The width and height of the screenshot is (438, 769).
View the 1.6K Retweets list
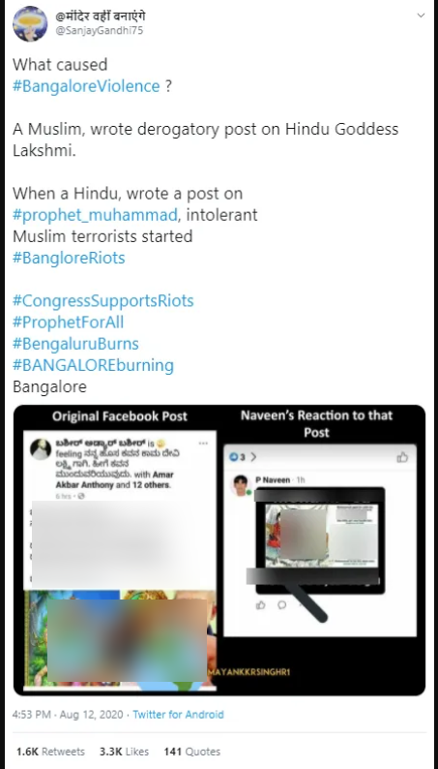pyautogui.click(x=50, y=752)
